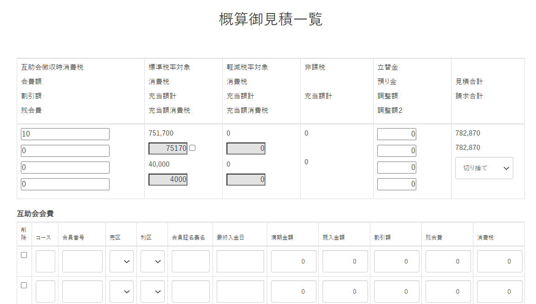Expand the 売区 dropdown in first row
Image resolution: width=536 pixels, height=304 pixels.
pyautogui.click(x=122, y=262)
